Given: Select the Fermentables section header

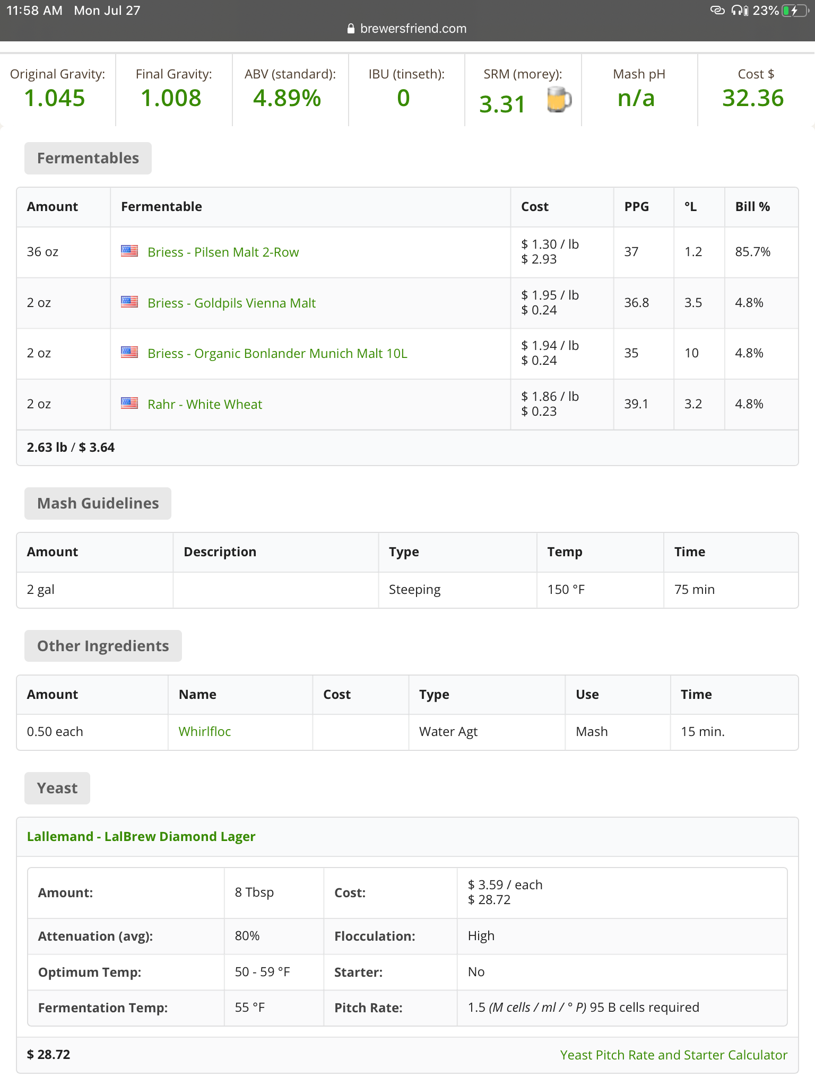Looking at the screenshot, I should [88, 158].
